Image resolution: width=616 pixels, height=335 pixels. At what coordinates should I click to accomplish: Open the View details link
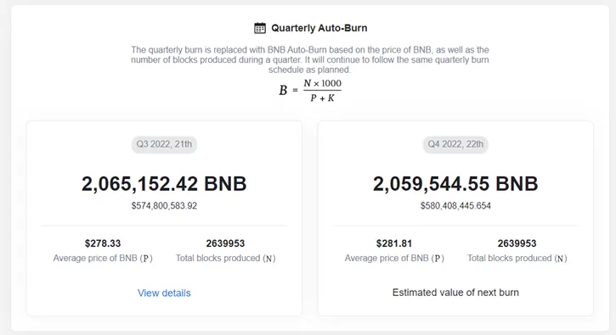point(164,293)
